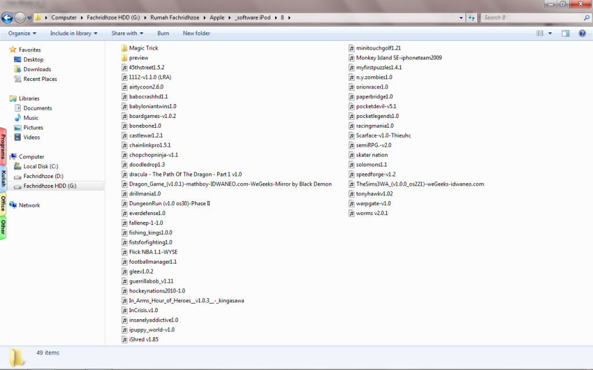Open the More view options dropdown arrow

(550, 33)
